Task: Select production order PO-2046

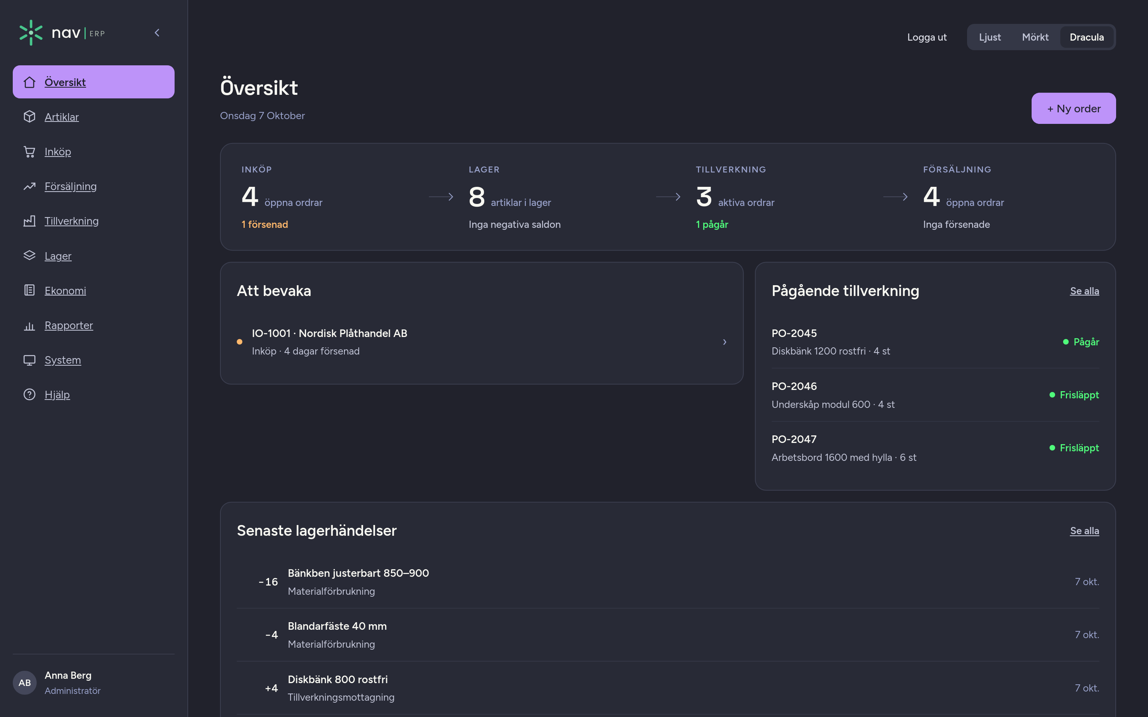Action: pyautogui.click(x=935, y=395)
